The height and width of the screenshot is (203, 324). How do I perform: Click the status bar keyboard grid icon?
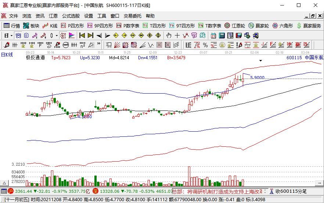click(4, 191)
